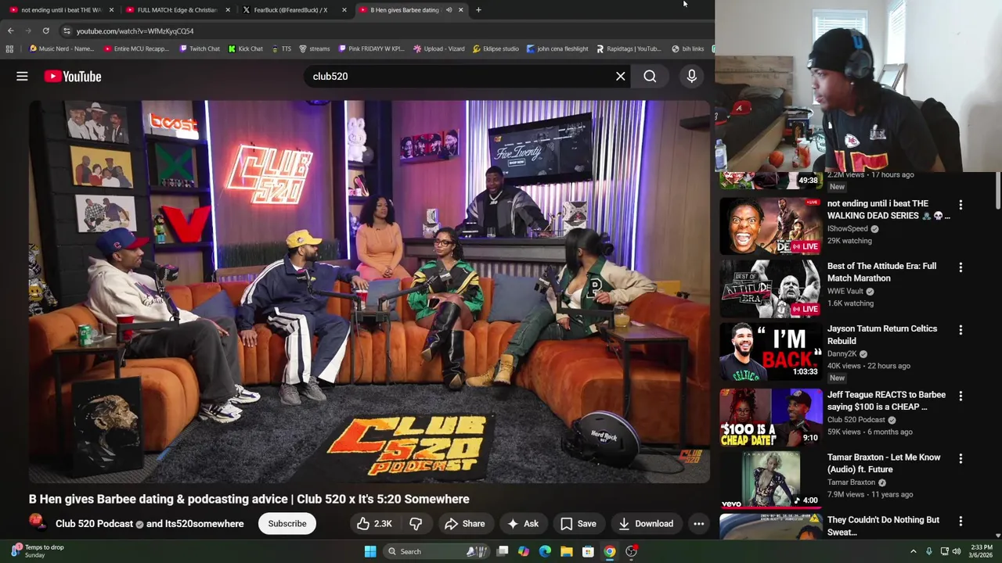
Task: Click the recommendations sidebar scrollbar
Action: (x=998, y=191)
